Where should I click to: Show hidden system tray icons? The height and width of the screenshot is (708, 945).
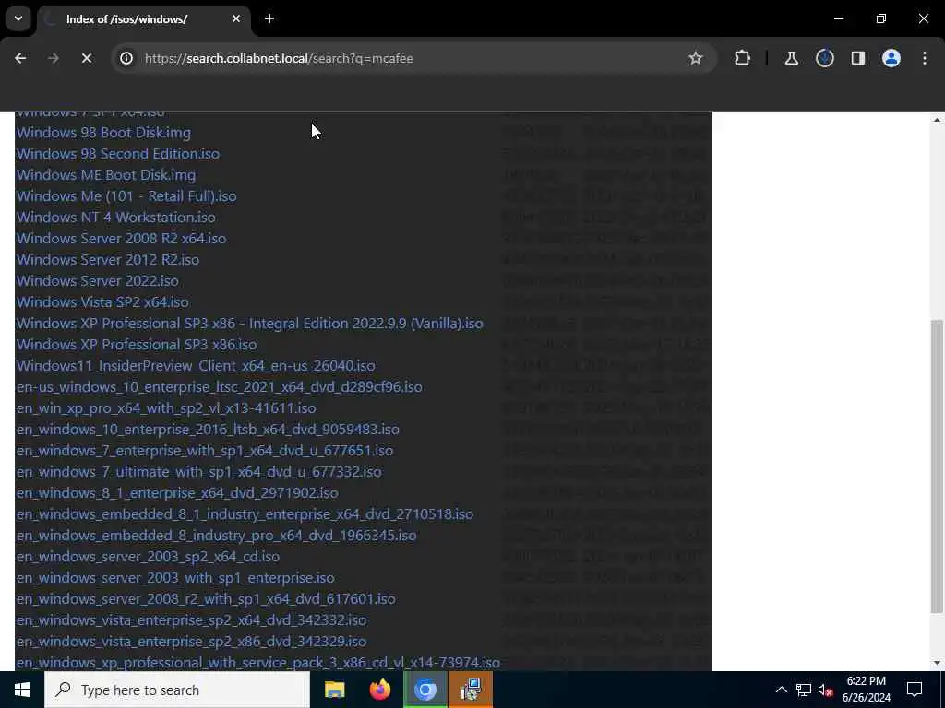click(x=781, y=690)
